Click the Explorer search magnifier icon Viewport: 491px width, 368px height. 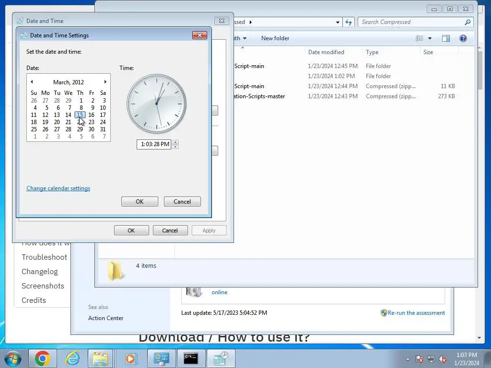pyautogui.click(x=468, y=22)
